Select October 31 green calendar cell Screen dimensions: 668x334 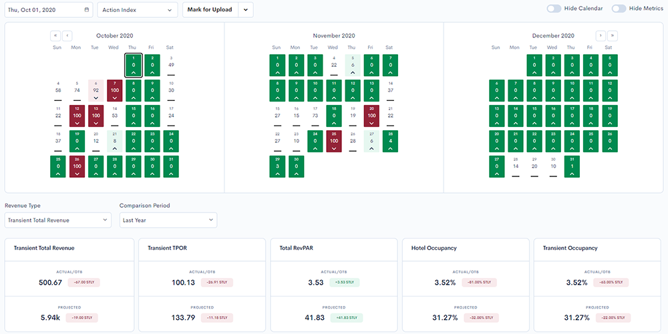[171, 166]
